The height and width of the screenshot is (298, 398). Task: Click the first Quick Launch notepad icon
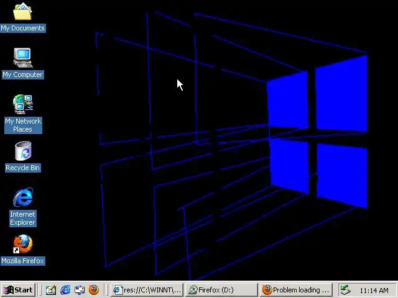51,290
